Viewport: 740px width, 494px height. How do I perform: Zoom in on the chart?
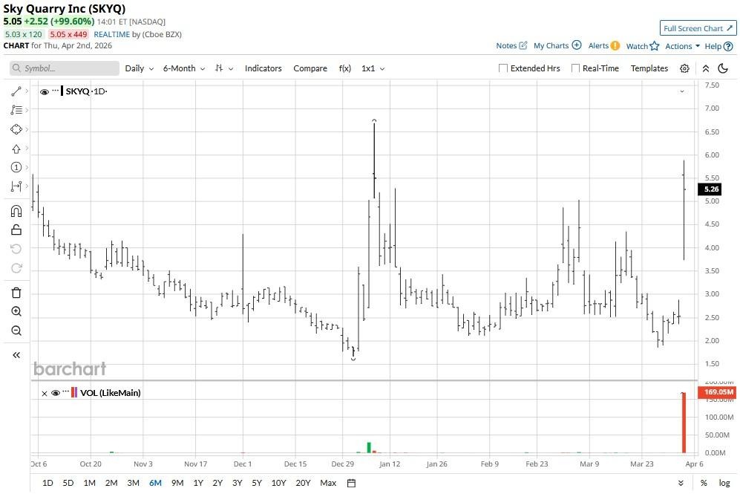pyautogui.click(x=16, y=311)
